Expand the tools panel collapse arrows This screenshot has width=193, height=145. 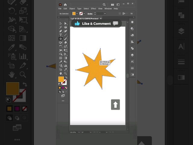59,17
